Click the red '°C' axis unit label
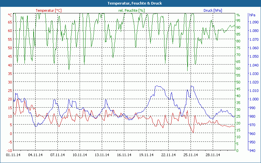The width and height of the screenshot is (261, 163). [10, 15]
